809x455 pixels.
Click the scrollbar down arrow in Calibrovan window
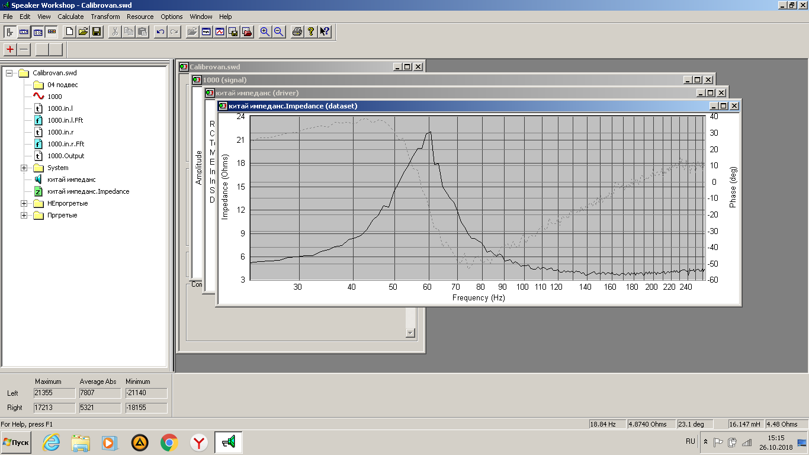[x=410, y=334]
